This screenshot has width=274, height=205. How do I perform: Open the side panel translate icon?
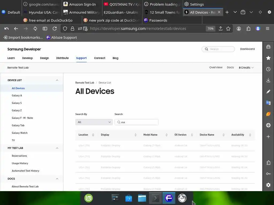268,103
